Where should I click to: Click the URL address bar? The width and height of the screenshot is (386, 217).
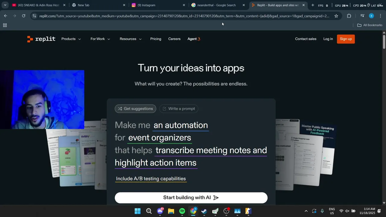click(x=184, y=16)
